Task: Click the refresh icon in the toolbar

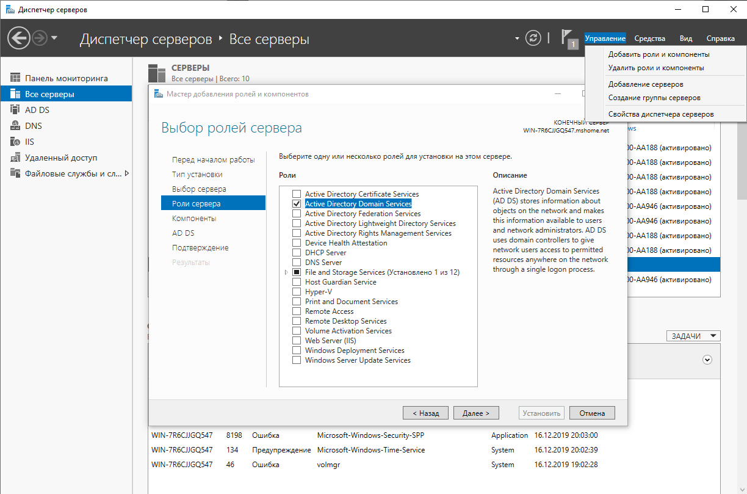Action: point(533,38)
